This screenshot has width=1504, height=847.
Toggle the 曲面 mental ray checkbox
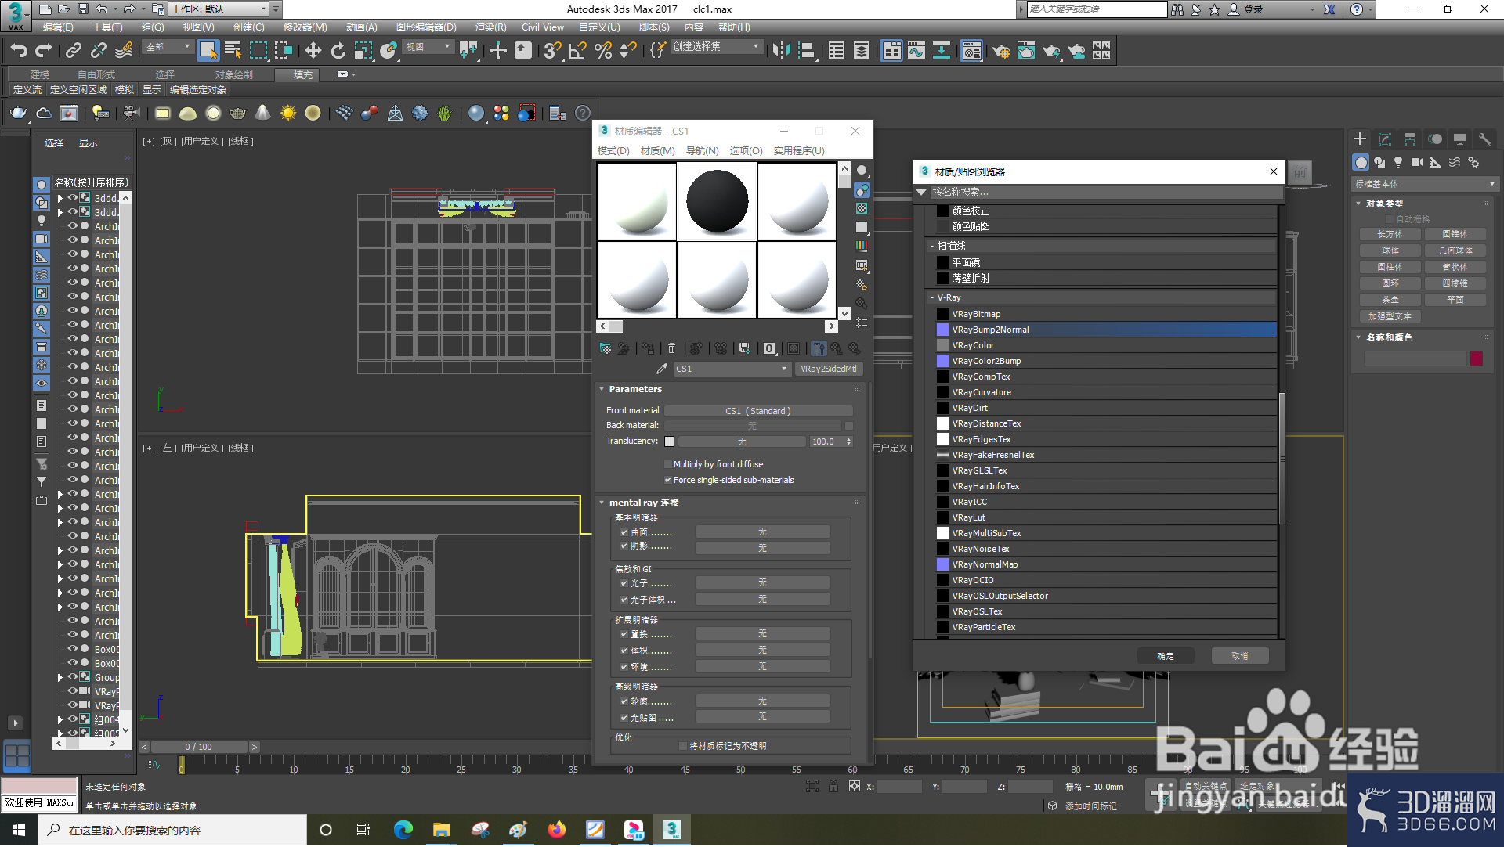(624, 532)
